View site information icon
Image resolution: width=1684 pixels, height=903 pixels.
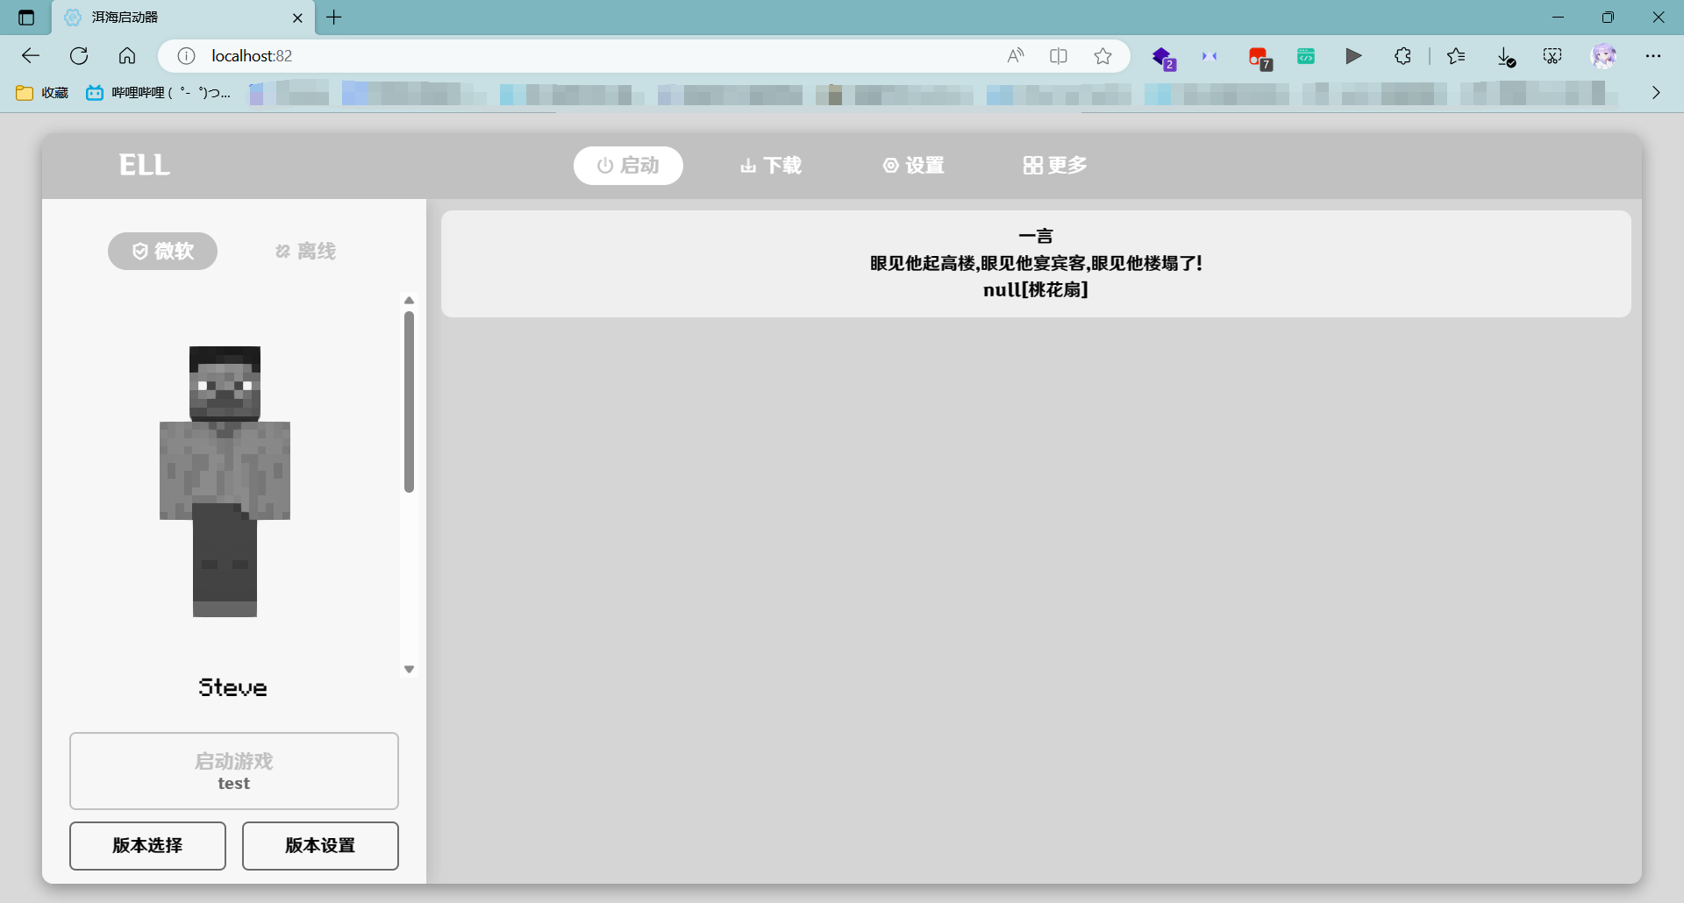click(186, 56)
